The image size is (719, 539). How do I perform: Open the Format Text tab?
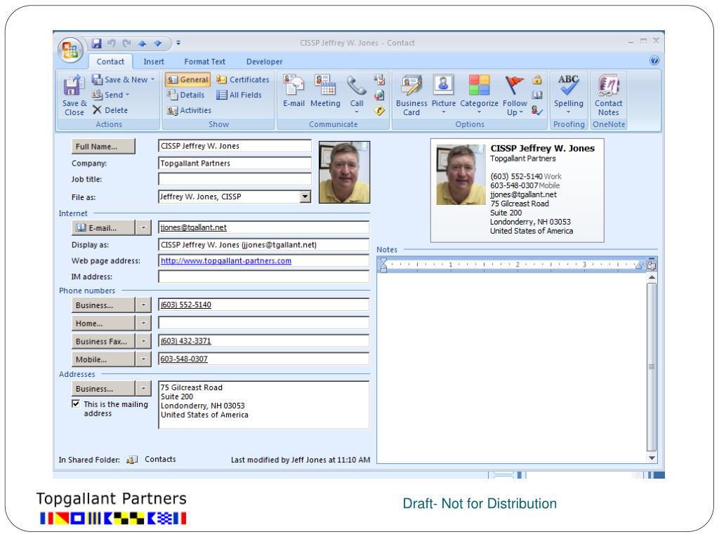coord(204,62)
